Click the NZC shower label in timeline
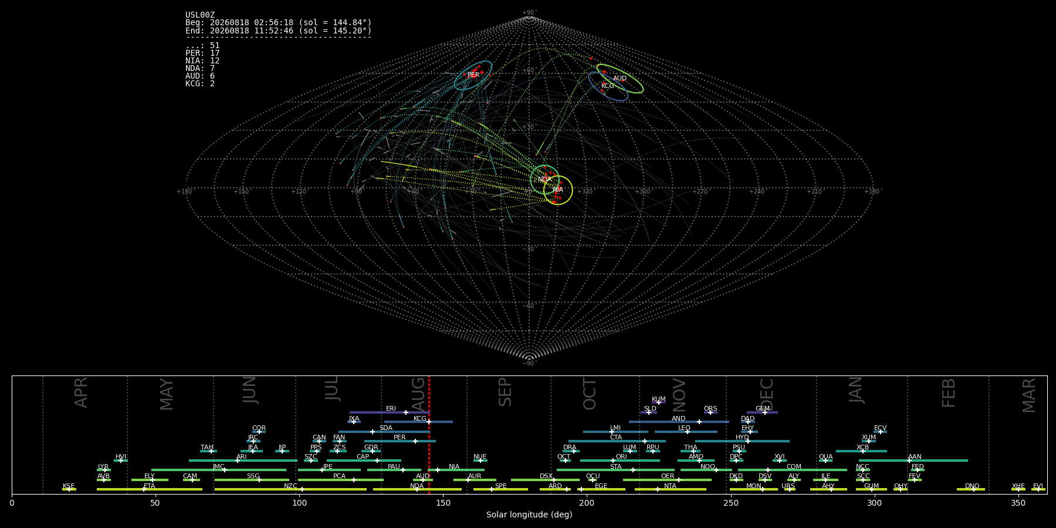Screen dimensions: 1056x528 tap(290, 486)
